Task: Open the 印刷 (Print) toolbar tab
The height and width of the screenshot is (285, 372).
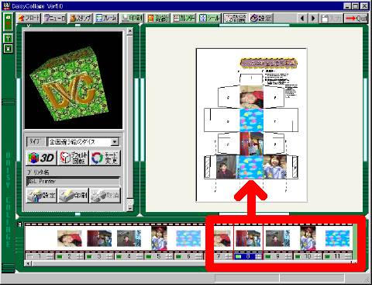Action: (x=132, y=18)
